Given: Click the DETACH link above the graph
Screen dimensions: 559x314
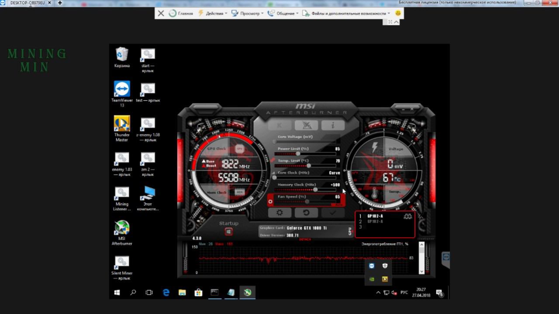Looking at the screenshot, I should (305, 240).
